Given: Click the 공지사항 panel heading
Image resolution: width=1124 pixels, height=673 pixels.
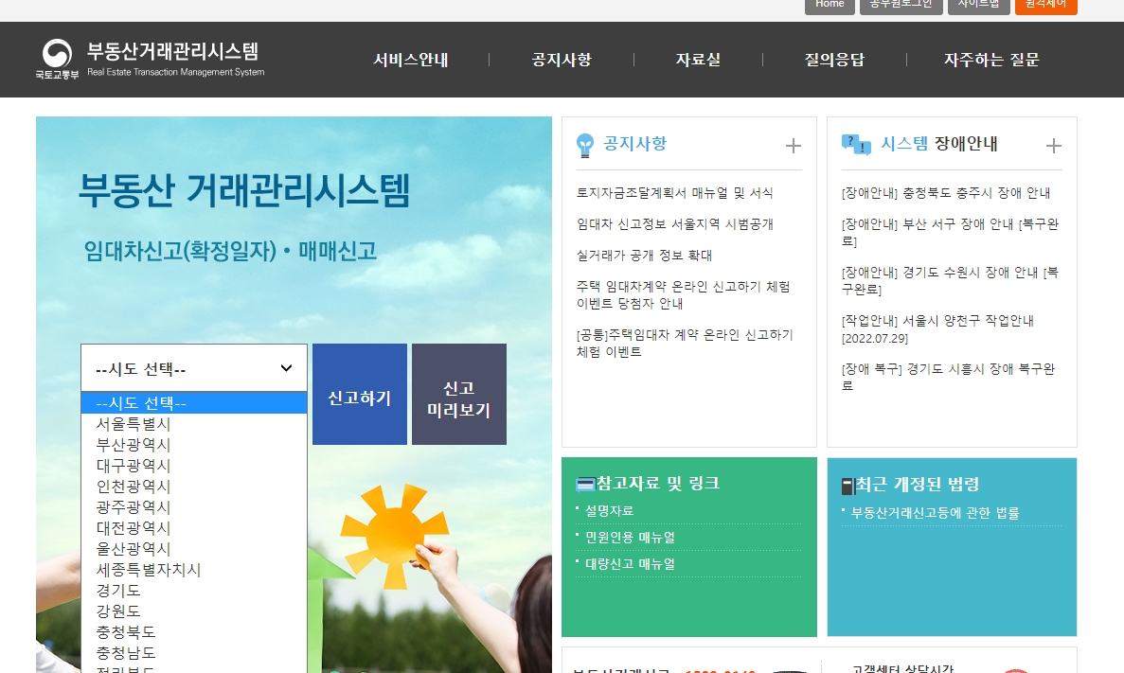Looking at the screenshot, I should pyautogui.click(x=635, y=143).
